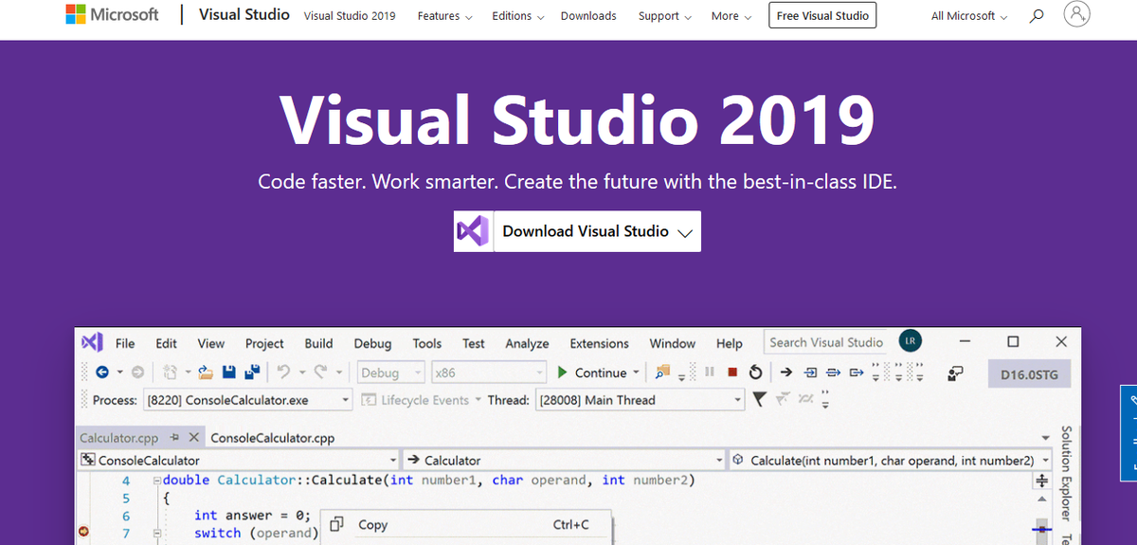Click the search magnifier icon
The height and width of the screenshot is (545, 1137).
(1038, 16)
